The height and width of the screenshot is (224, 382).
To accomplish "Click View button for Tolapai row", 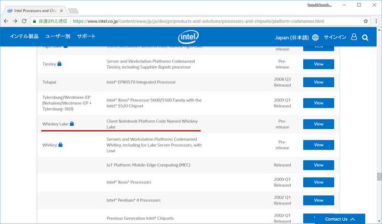I will [x=318, y=82].
